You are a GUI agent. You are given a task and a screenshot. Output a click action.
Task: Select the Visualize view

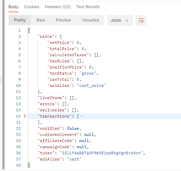90,20
